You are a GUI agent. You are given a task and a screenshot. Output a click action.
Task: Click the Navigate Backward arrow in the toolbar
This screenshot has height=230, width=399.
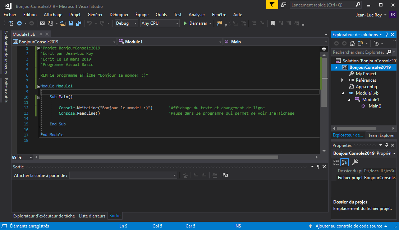(19, 23)
